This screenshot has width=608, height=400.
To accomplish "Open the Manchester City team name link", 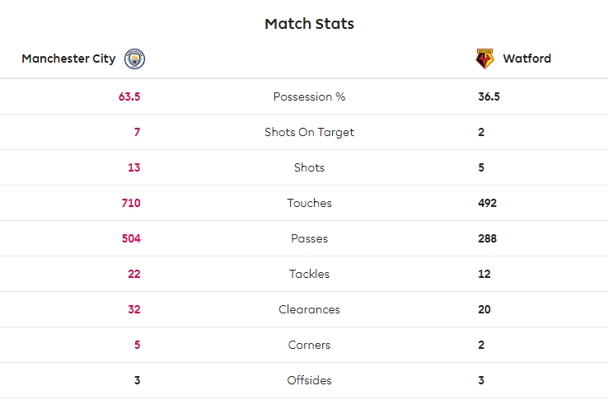I will coord(68,59).
